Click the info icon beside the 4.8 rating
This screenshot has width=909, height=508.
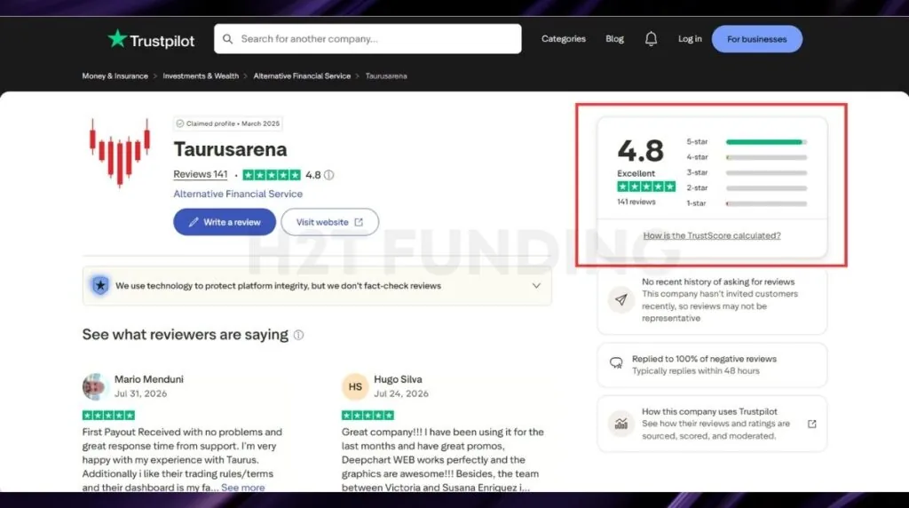328,175
